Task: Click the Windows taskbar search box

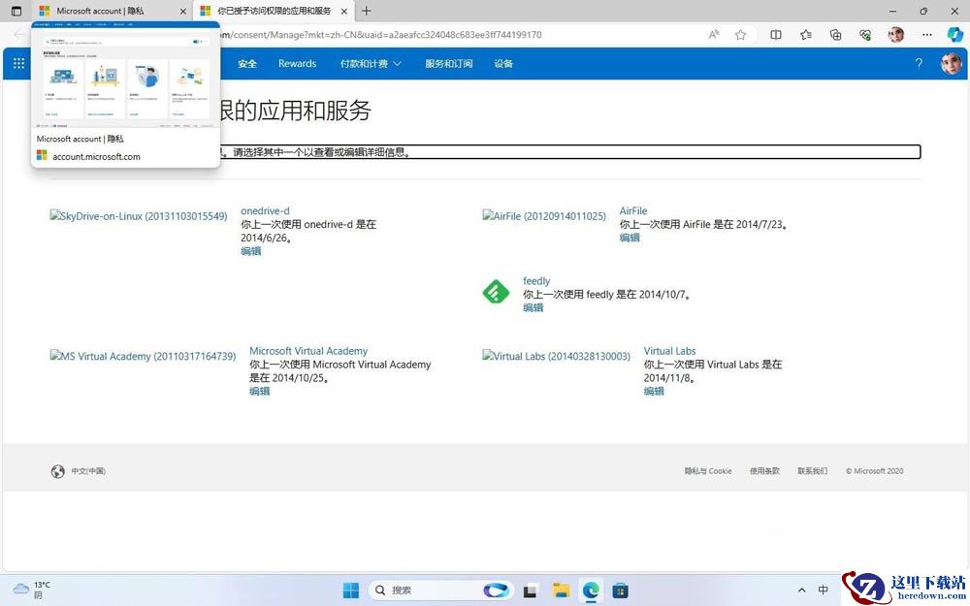Action: (x=427, y=590)
